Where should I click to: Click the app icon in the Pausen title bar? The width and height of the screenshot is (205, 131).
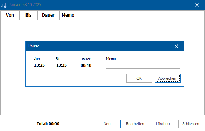(x=4, y=6)
